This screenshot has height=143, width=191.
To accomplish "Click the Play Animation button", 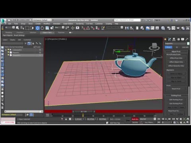I will 166,119.
